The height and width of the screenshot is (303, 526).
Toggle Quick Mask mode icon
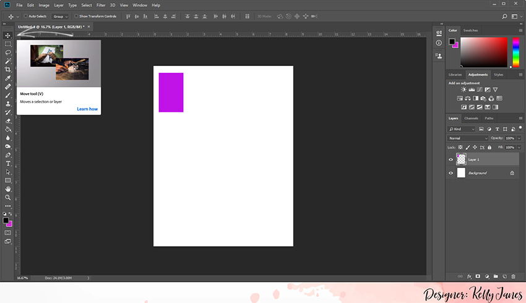pyautogui.click(x=7, y=233)
